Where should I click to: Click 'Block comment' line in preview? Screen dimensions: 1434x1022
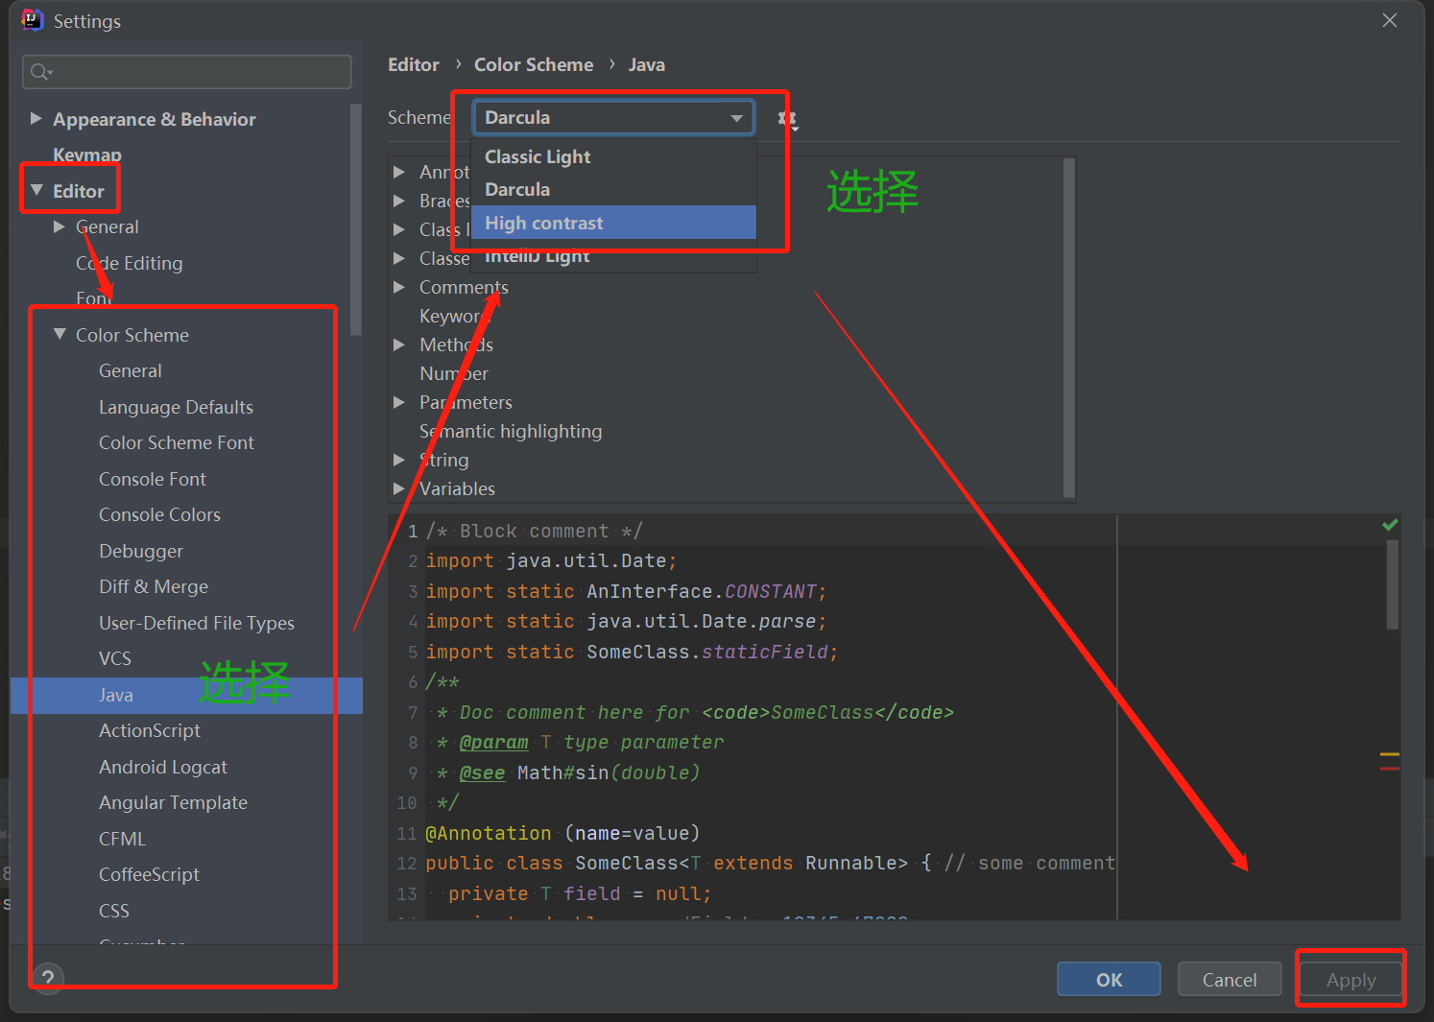tap(535, 531)
